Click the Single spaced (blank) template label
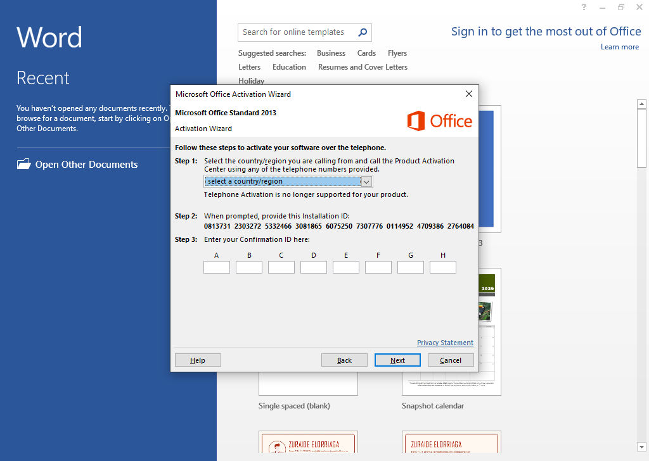The image size is (649, 461). pos(294,406)
